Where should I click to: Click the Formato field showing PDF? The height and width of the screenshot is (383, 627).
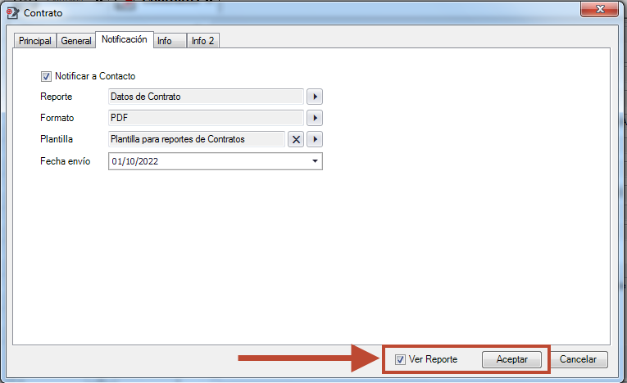(206, 118)
